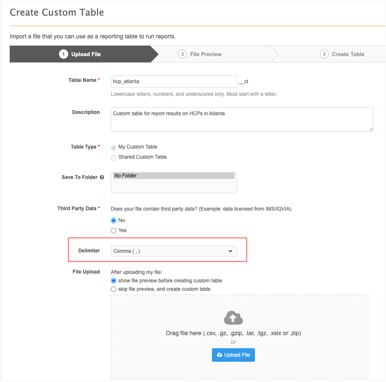Choose Yes for third party data
Screen dimensions: 386x382
[x=113, y=230]
